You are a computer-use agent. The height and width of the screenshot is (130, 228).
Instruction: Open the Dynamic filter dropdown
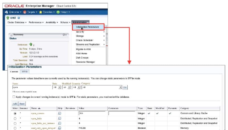(x=76, y=87)
